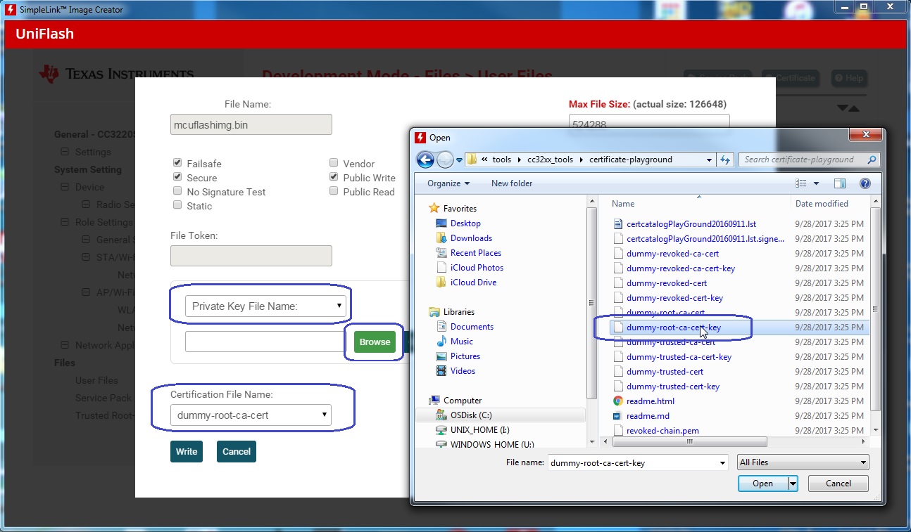This screenshot has width=911, height=532.
Task: Click the Back arrow in Open dialog
Action: (425, 160)
